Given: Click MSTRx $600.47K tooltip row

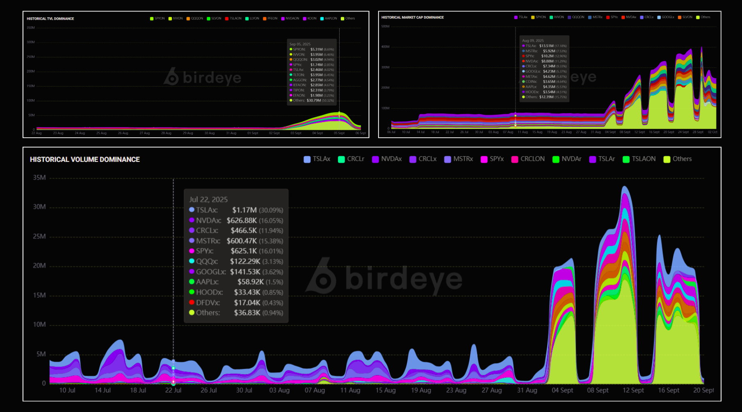Looking at the screenshot, I should (x=236, y=241).
